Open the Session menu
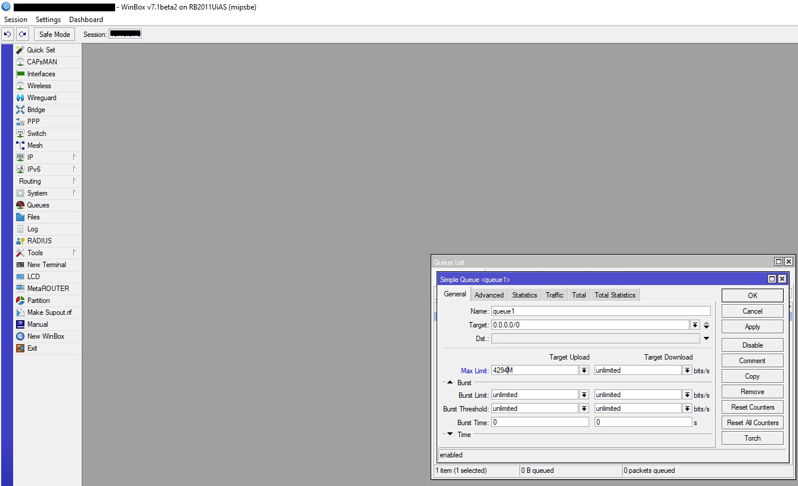The width and height of the screenshot is (798, 486). [16, 20]
